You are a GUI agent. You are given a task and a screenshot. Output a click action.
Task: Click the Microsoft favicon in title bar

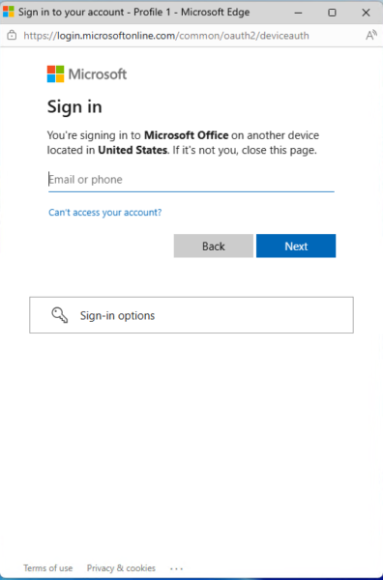tap(8, 12)
